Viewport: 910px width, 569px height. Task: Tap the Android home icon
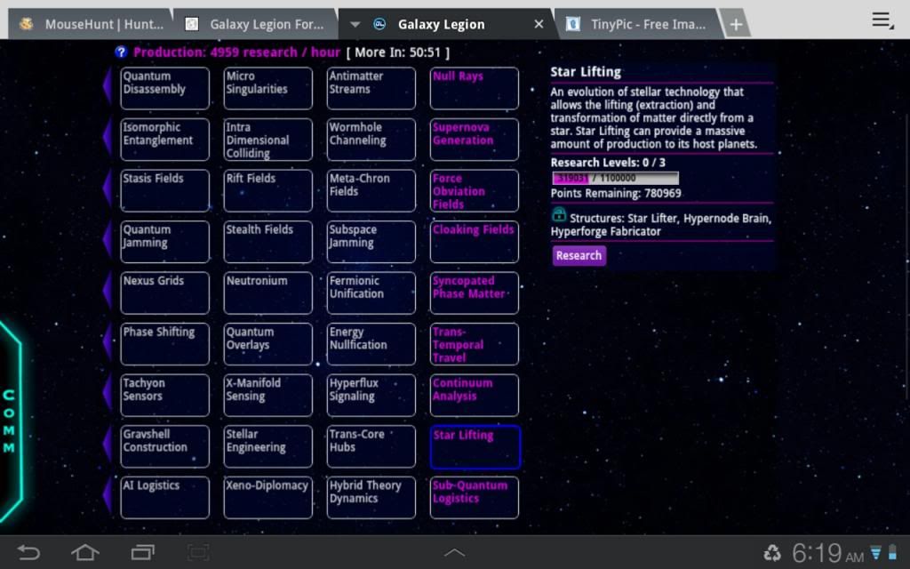[85, 553]
